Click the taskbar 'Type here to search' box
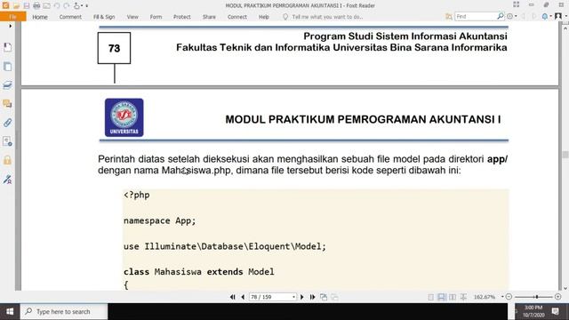The image size is (569, 320). click(64, 312)
